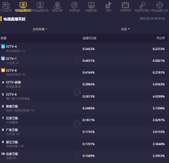Expand the 全部频道 channel dropdown
This screenshot has height=163, width=169.
pos(40,29)
